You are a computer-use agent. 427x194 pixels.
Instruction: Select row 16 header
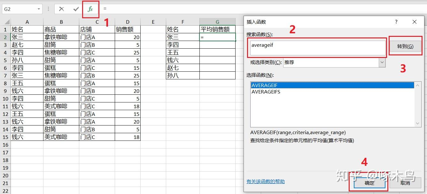point(5,145)
